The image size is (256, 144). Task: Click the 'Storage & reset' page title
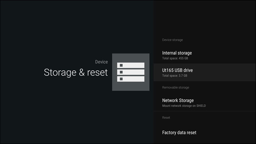[76, 72]
